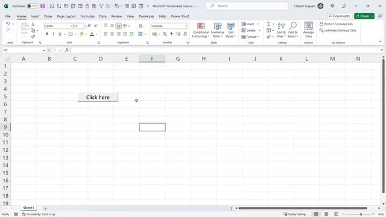Click the Filter funnel icon in title bar
Image resolution: width=386 pixels, height=217 pixels.
click(101, 6)
